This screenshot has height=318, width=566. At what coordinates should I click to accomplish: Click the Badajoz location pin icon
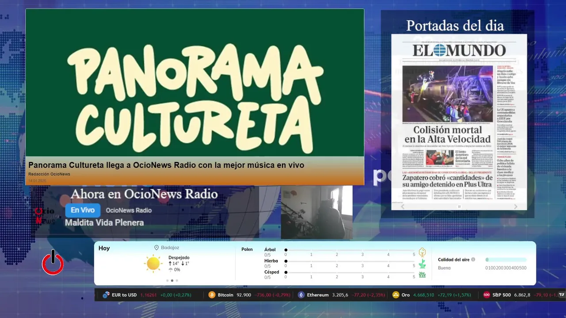157,248
